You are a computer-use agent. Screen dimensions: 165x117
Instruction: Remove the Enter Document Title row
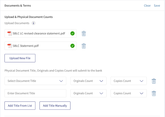tap(154, 93)
